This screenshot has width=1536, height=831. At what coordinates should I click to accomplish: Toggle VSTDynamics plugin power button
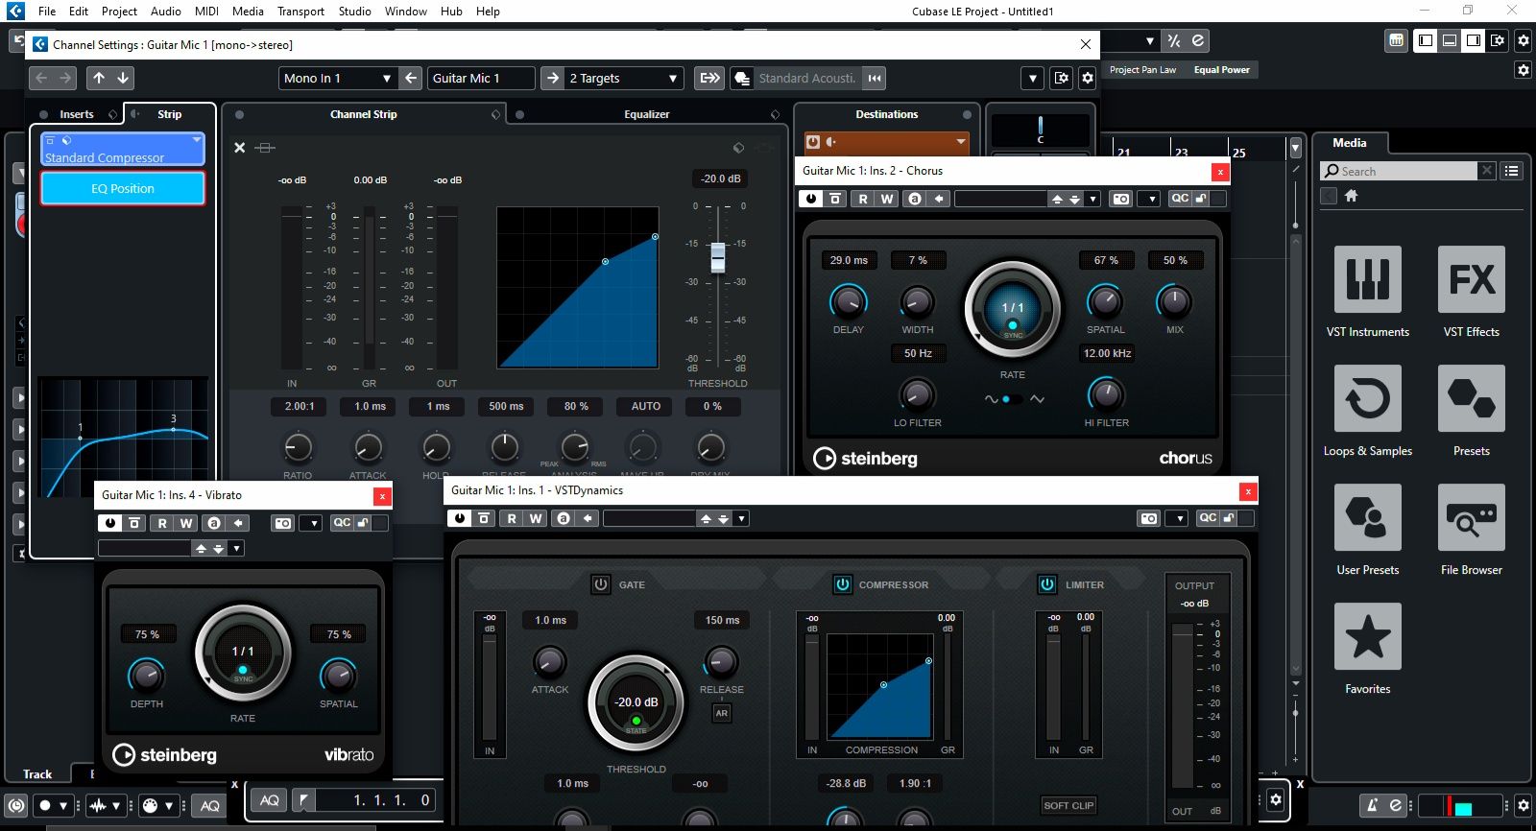(460, 518)
